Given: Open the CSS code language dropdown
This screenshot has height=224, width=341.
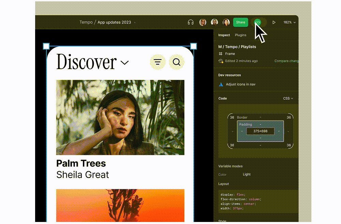Looking at the screenshot, I should click(288, 98).
